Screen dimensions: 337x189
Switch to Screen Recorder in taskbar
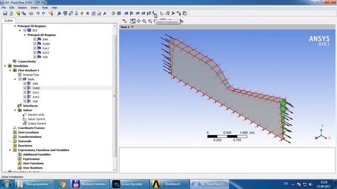pos(130,184)
